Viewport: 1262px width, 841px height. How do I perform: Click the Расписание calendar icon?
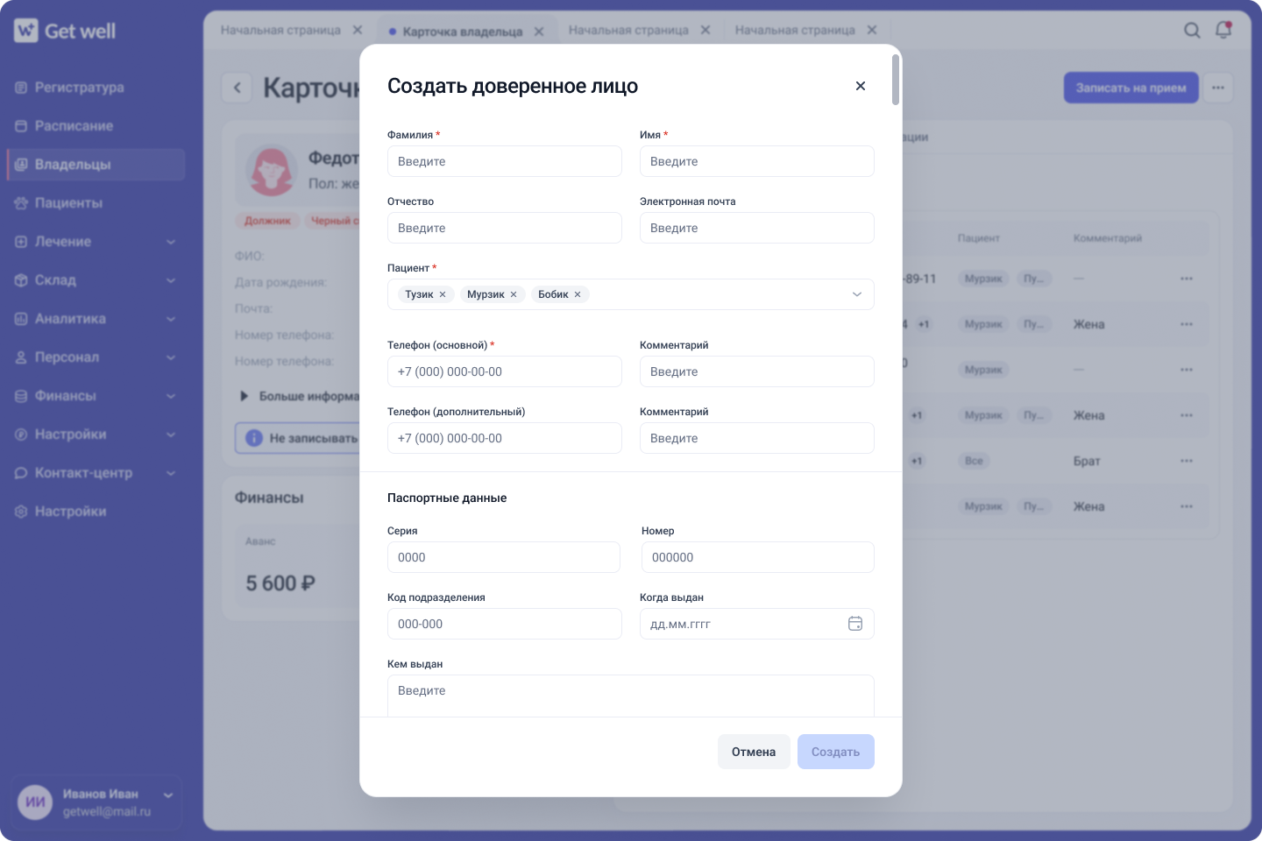21,126
